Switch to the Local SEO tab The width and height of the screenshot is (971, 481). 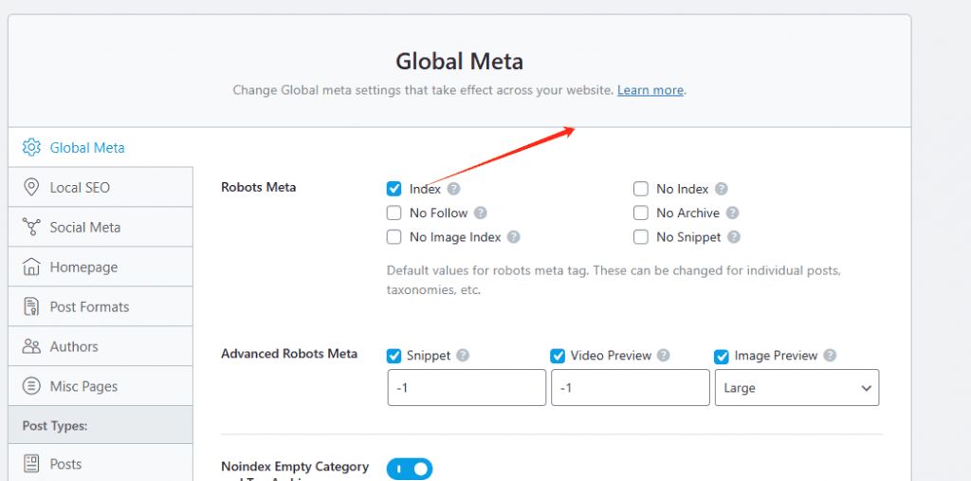[x=80, y=188]
